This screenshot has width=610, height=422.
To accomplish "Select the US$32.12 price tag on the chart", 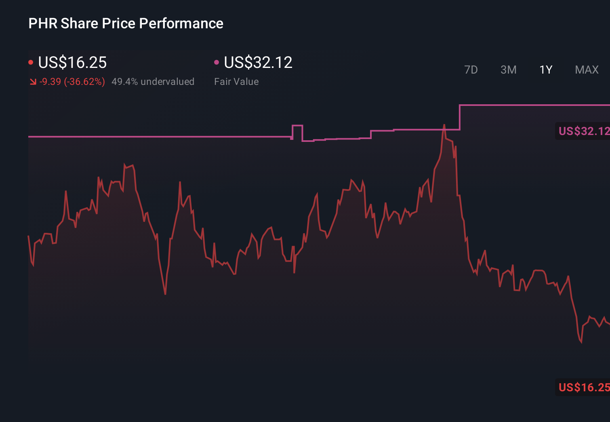I will coord(583,131).
